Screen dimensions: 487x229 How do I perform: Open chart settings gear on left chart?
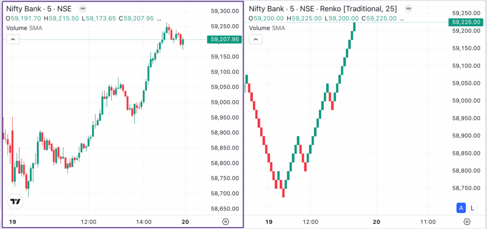point(225,222)
